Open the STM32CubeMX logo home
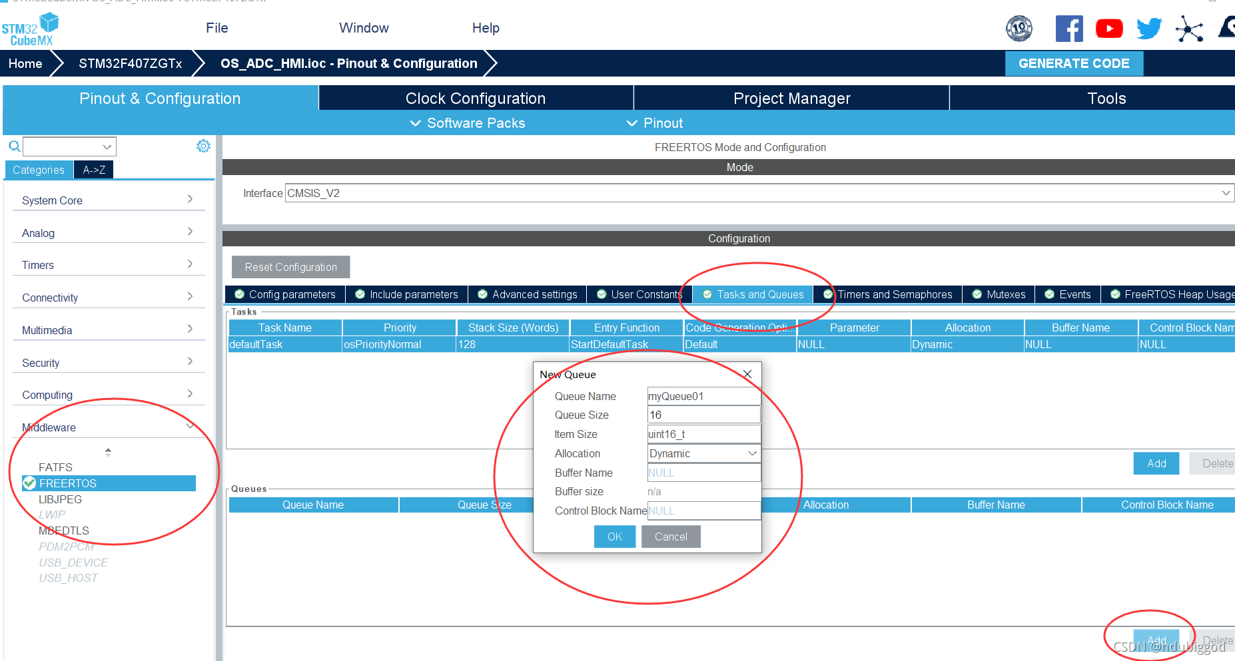The height and width of the screenshot is (661, 1235). pyautogui.click(x=30, y=30)
